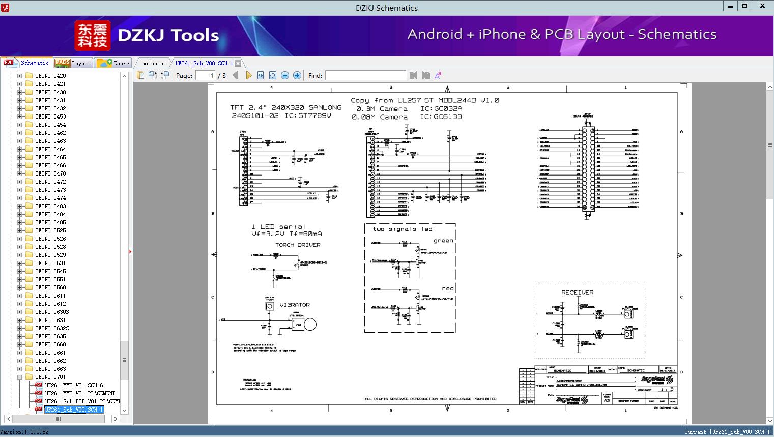Click the tree horizontal scrollbar thumb
Image resolution: width=774 pixels, height=437 pixels.
[x=58, y=419]
